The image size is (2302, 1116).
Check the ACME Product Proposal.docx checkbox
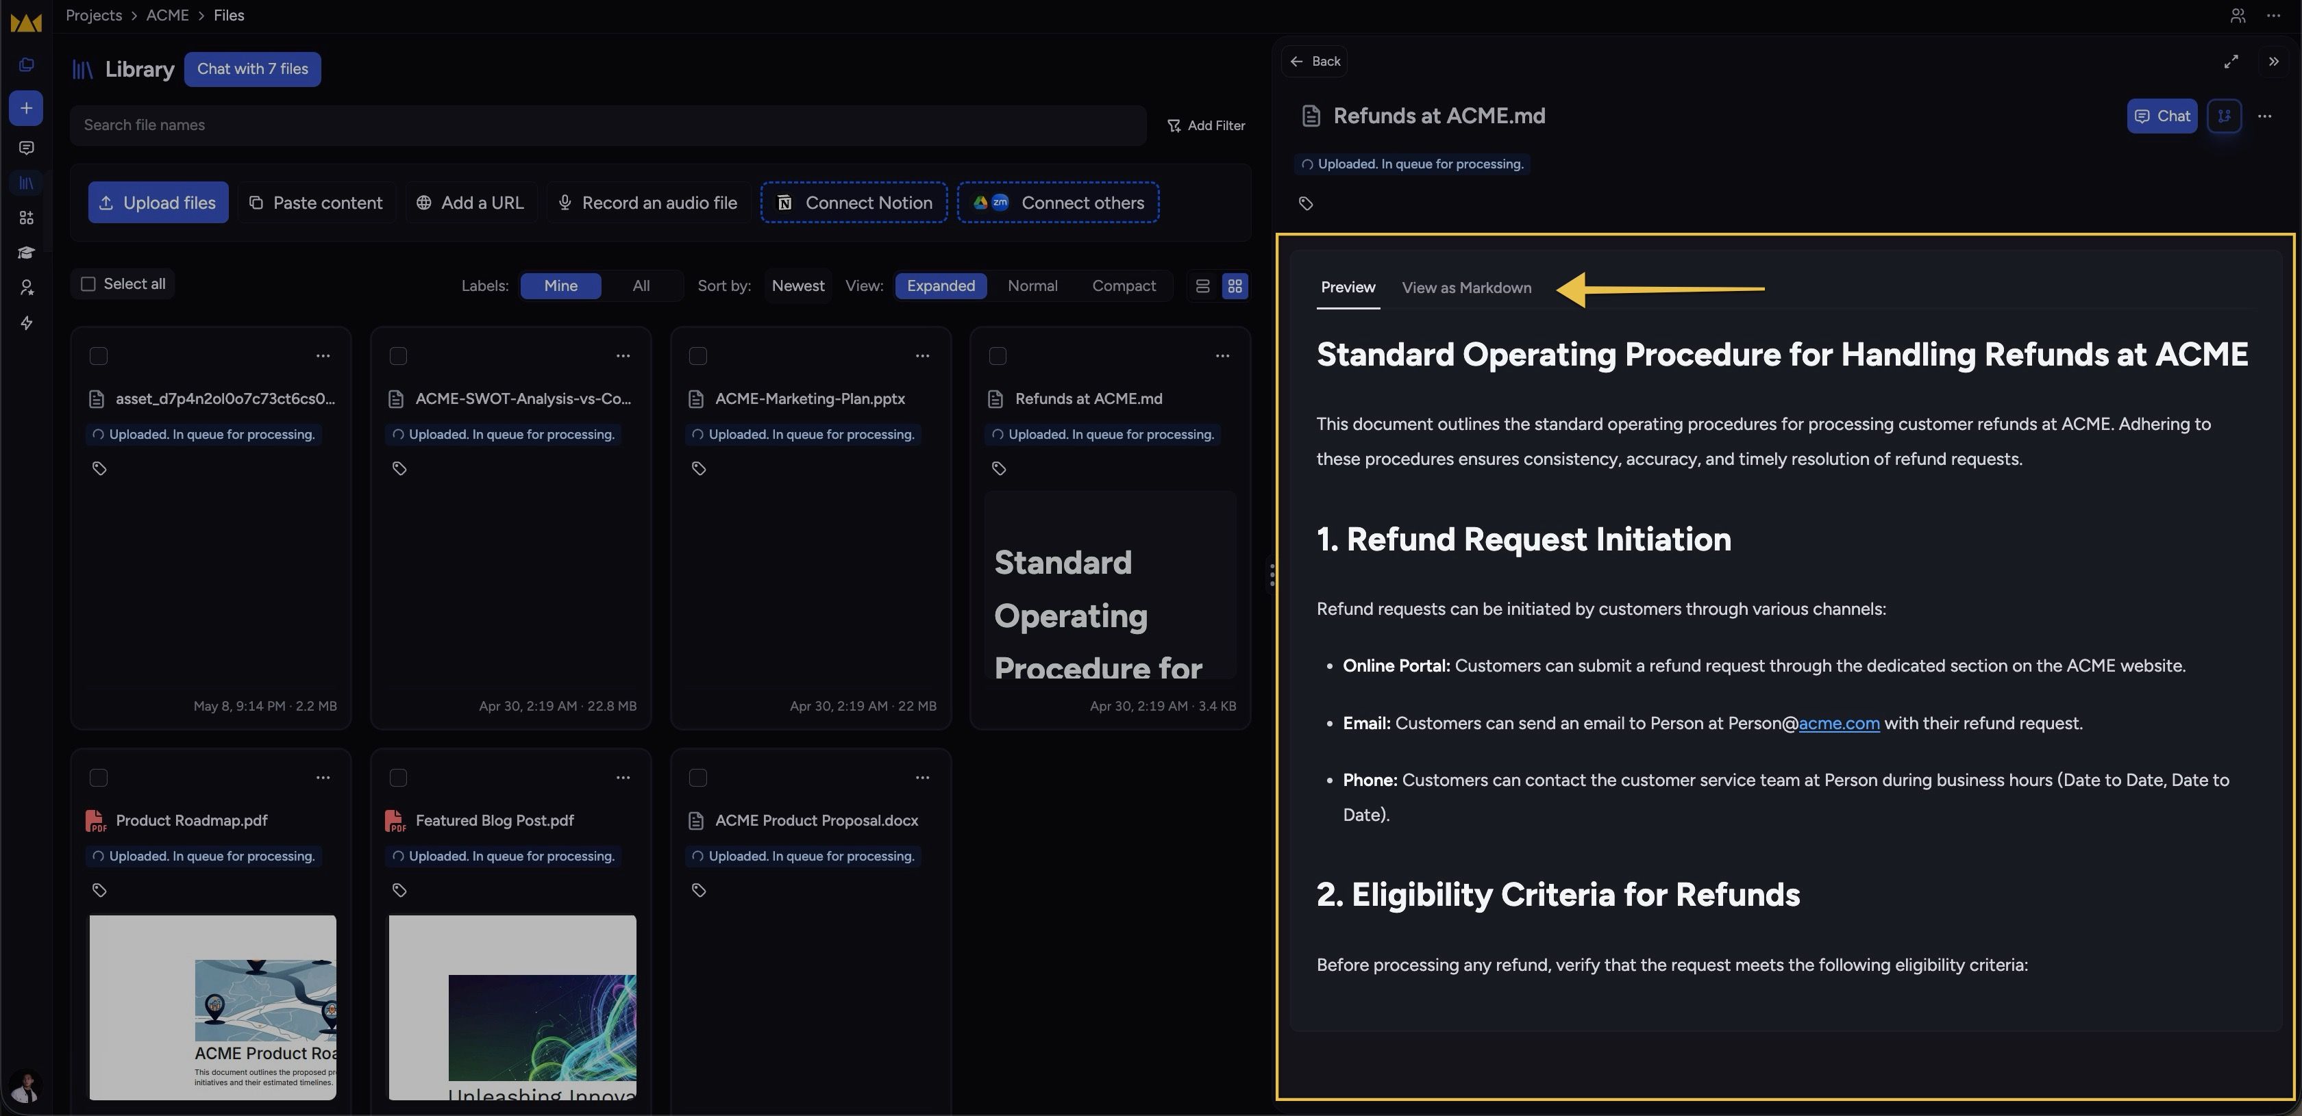[698, 778]
